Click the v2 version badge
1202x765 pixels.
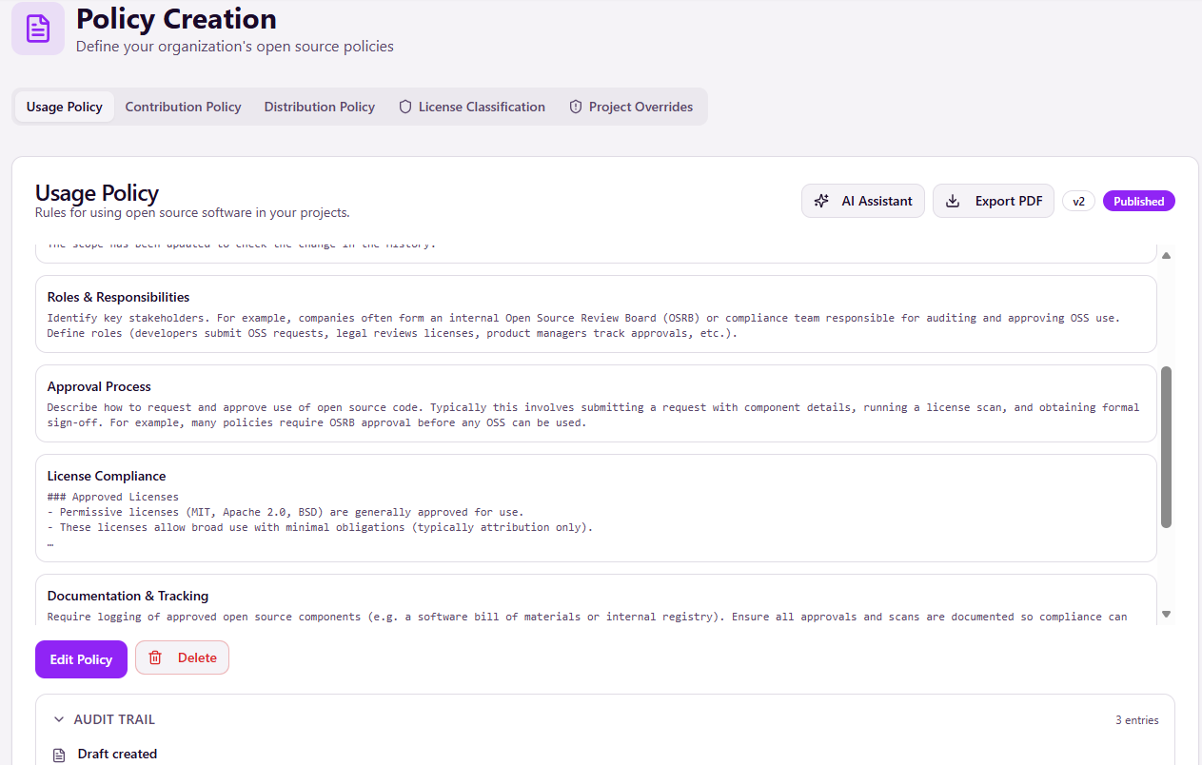pos(1078,201)
